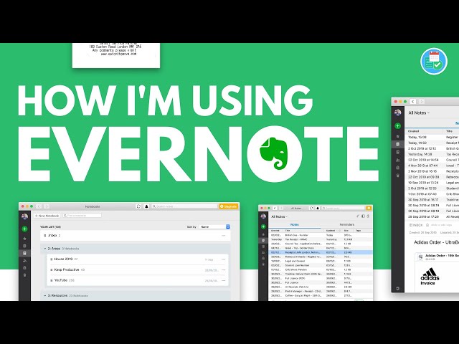Screen dimensions: 459x344
Task: Focus the Find a notebook field
Action: click(82, 216)
